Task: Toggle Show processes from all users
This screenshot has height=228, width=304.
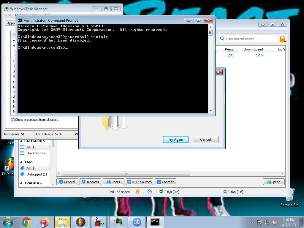Action: pos(12,120)
